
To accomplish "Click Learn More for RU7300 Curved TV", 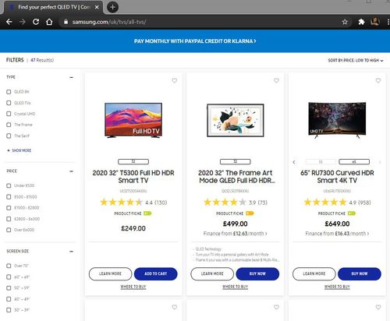I will 314,273.
